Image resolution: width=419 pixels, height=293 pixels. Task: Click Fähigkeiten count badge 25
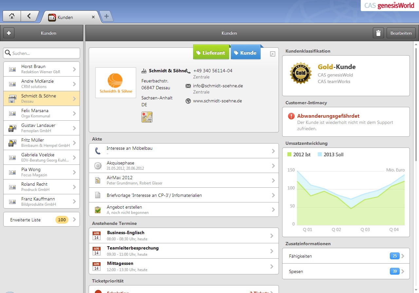coord(395,256)
